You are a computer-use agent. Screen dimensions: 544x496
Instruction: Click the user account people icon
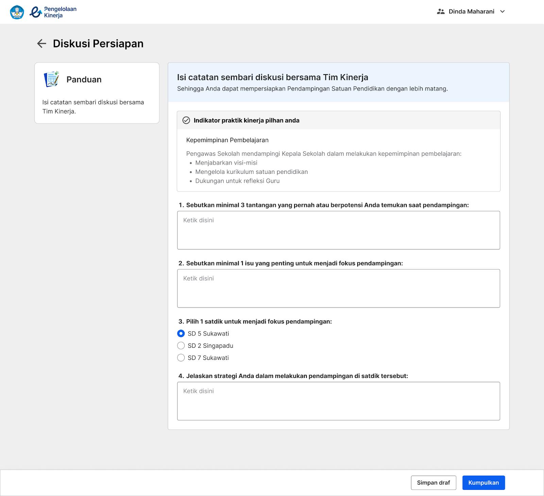(x=441, y=12)
